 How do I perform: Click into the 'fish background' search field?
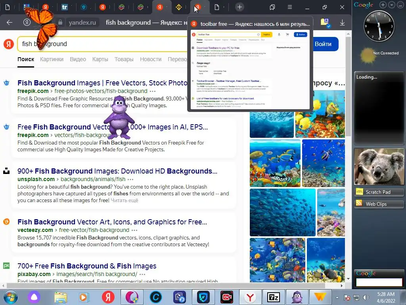click(x=103, y=44)
